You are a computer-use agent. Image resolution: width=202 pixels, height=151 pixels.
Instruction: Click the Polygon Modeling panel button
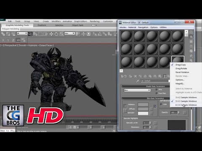coord(11,29)
